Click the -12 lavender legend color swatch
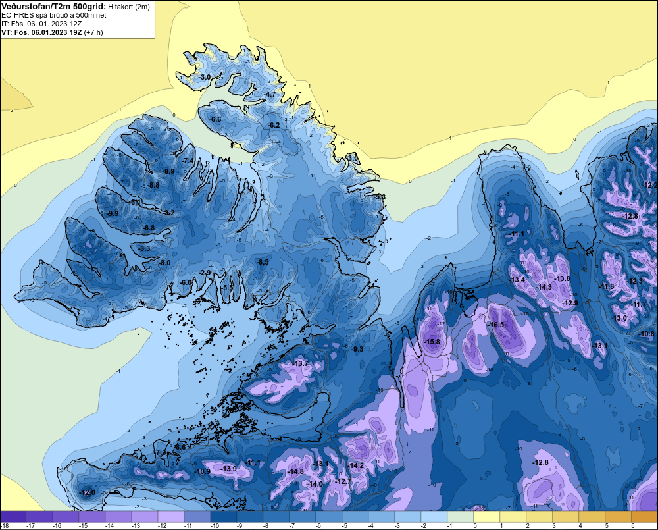 tap(171, 517)
